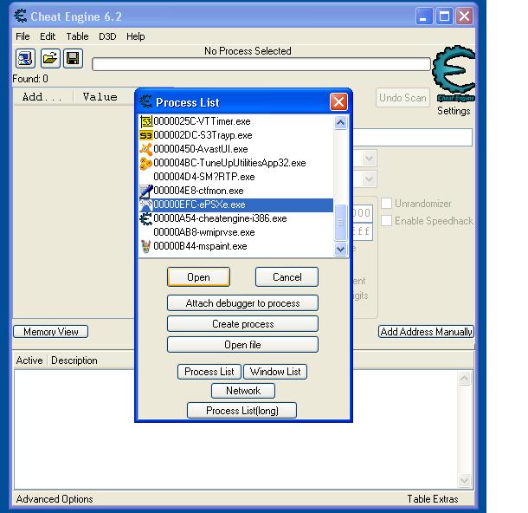Expand the lower dropdown behind the dialog
The image size is (528, 513).
point(369,179)
